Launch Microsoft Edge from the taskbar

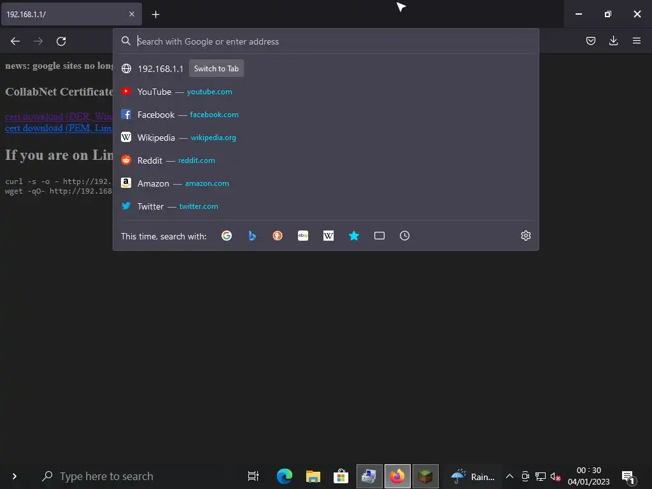pos(285,476)
